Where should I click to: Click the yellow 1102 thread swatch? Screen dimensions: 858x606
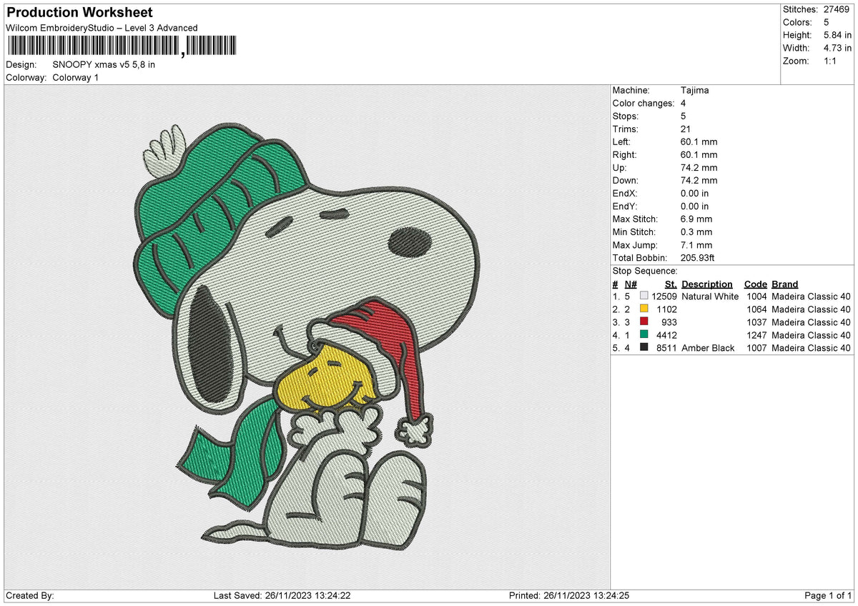(644, 309)
